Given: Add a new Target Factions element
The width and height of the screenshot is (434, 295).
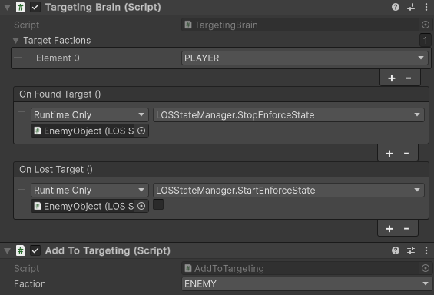Looking at the screenshot, I should [392, 78].
